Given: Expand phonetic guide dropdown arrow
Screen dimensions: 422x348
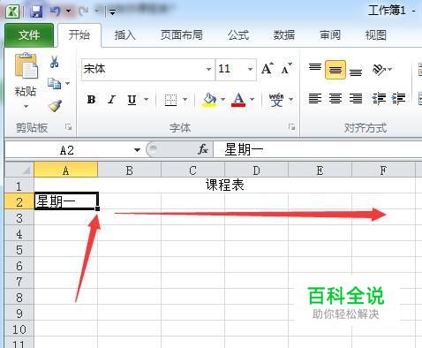Looking at the screenshot, I should 290,100.
